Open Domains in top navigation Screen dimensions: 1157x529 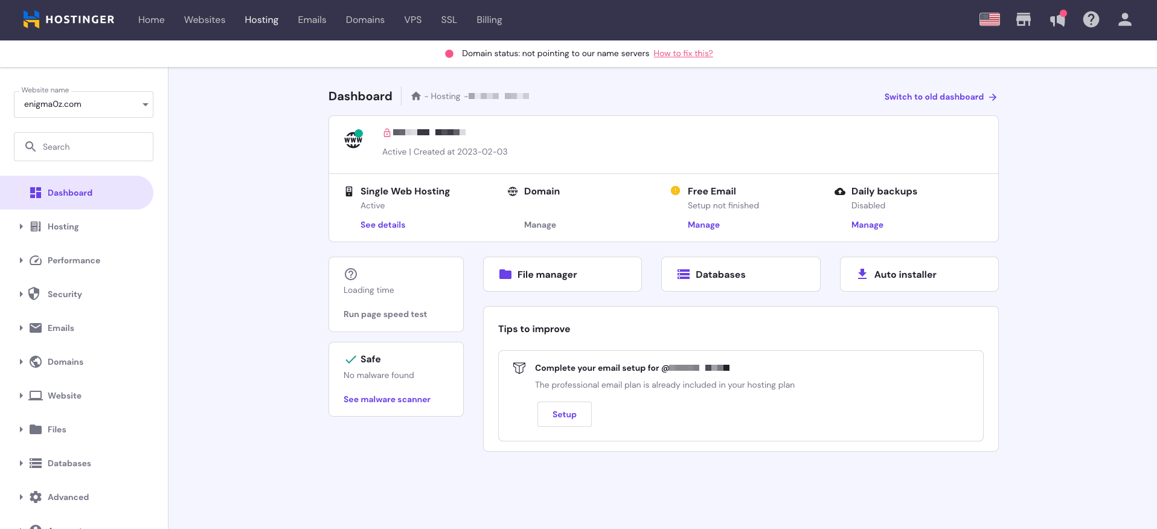tap(365, 20)
